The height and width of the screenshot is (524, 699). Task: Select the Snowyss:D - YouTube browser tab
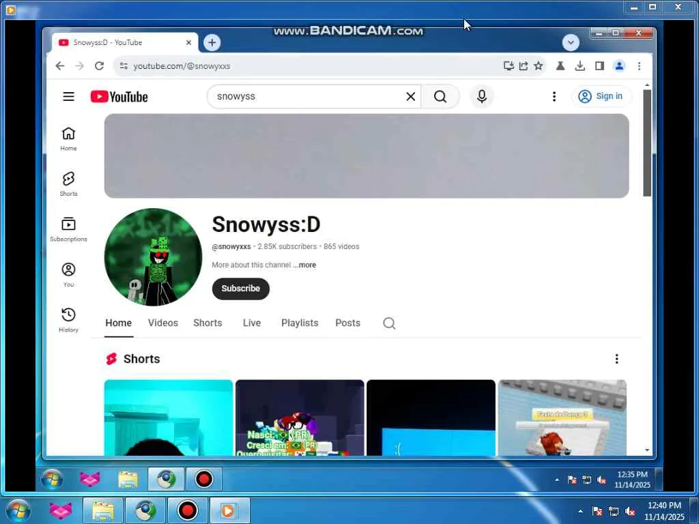125,43
